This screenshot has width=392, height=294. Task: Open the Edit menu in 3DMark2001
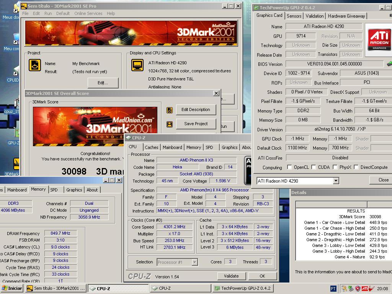pos(36,13)
